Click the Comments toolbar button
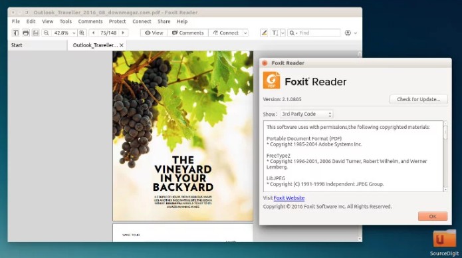Viewport: 462px width, 258px height. point(188,33)
